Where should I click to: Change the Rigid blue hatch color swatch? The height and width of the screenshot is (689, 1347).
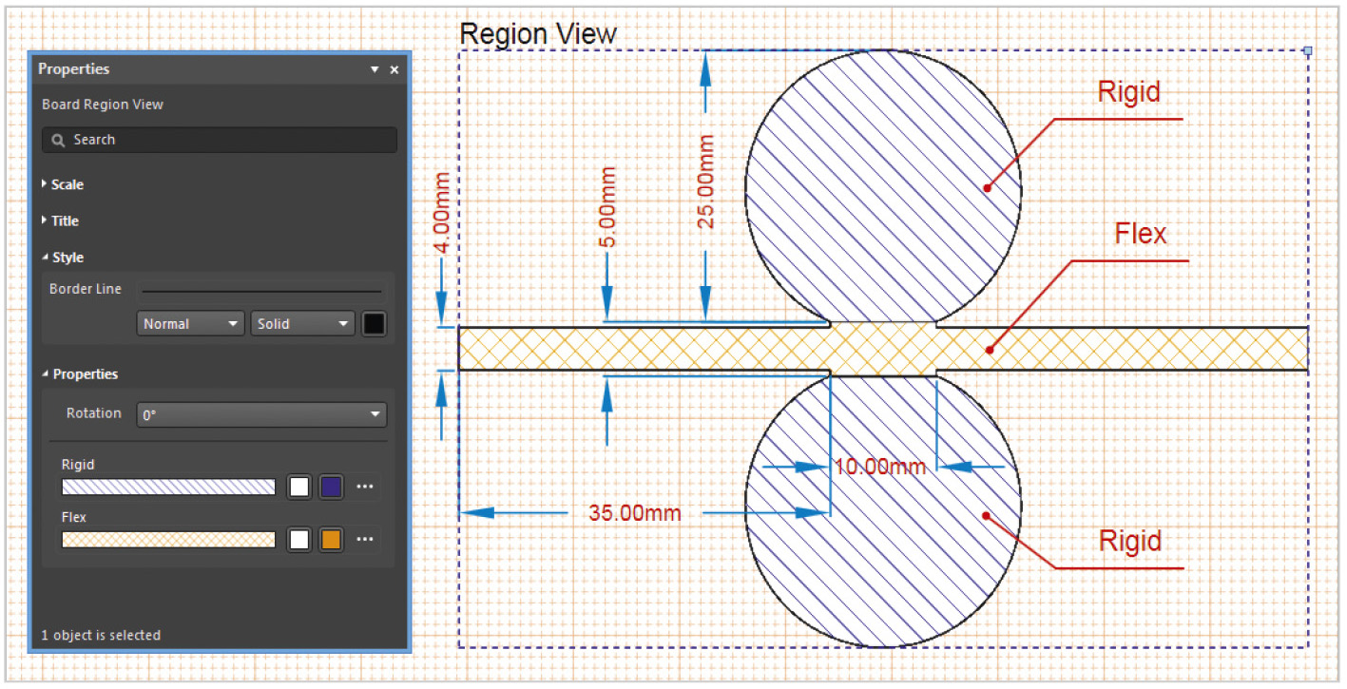click(331, 487)
